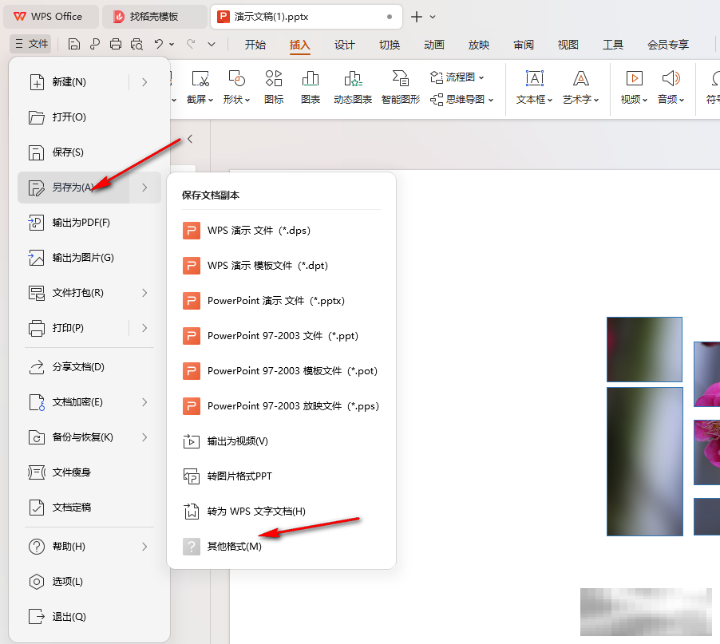Insert a Chart (图表)

click(311, 87)
